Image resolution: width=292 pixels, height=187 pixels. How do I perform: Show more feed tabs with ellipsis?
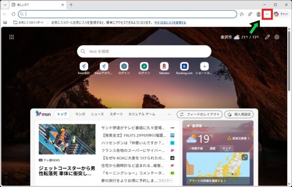coord(169,114)
